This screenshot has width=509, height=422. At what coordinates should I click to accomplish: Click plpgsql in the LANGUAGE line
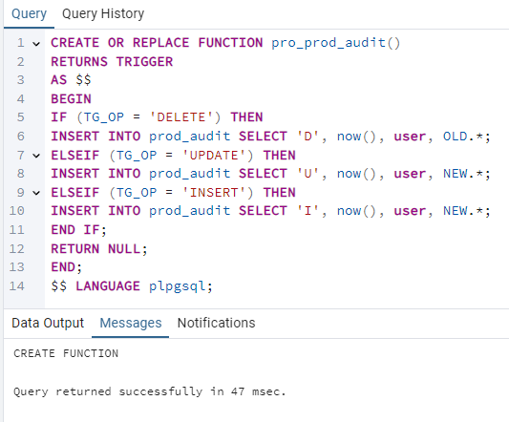point(177,286)
